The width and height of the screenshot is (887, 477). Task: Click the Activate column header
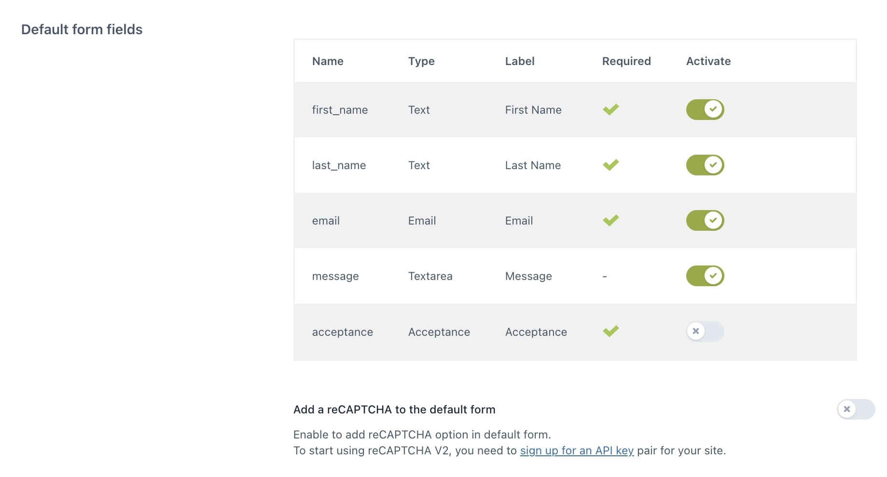(708, 61)
